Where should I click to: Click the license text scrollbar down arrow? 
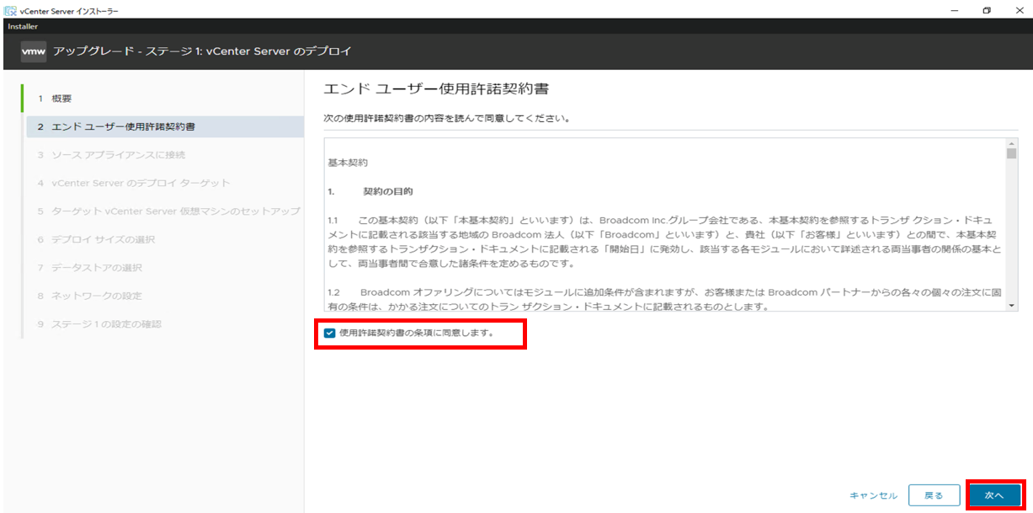click(1012, 306)
